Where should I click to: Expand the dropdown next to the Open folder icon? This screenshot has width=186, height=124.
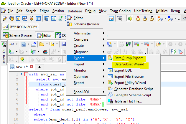click(46, 44)
